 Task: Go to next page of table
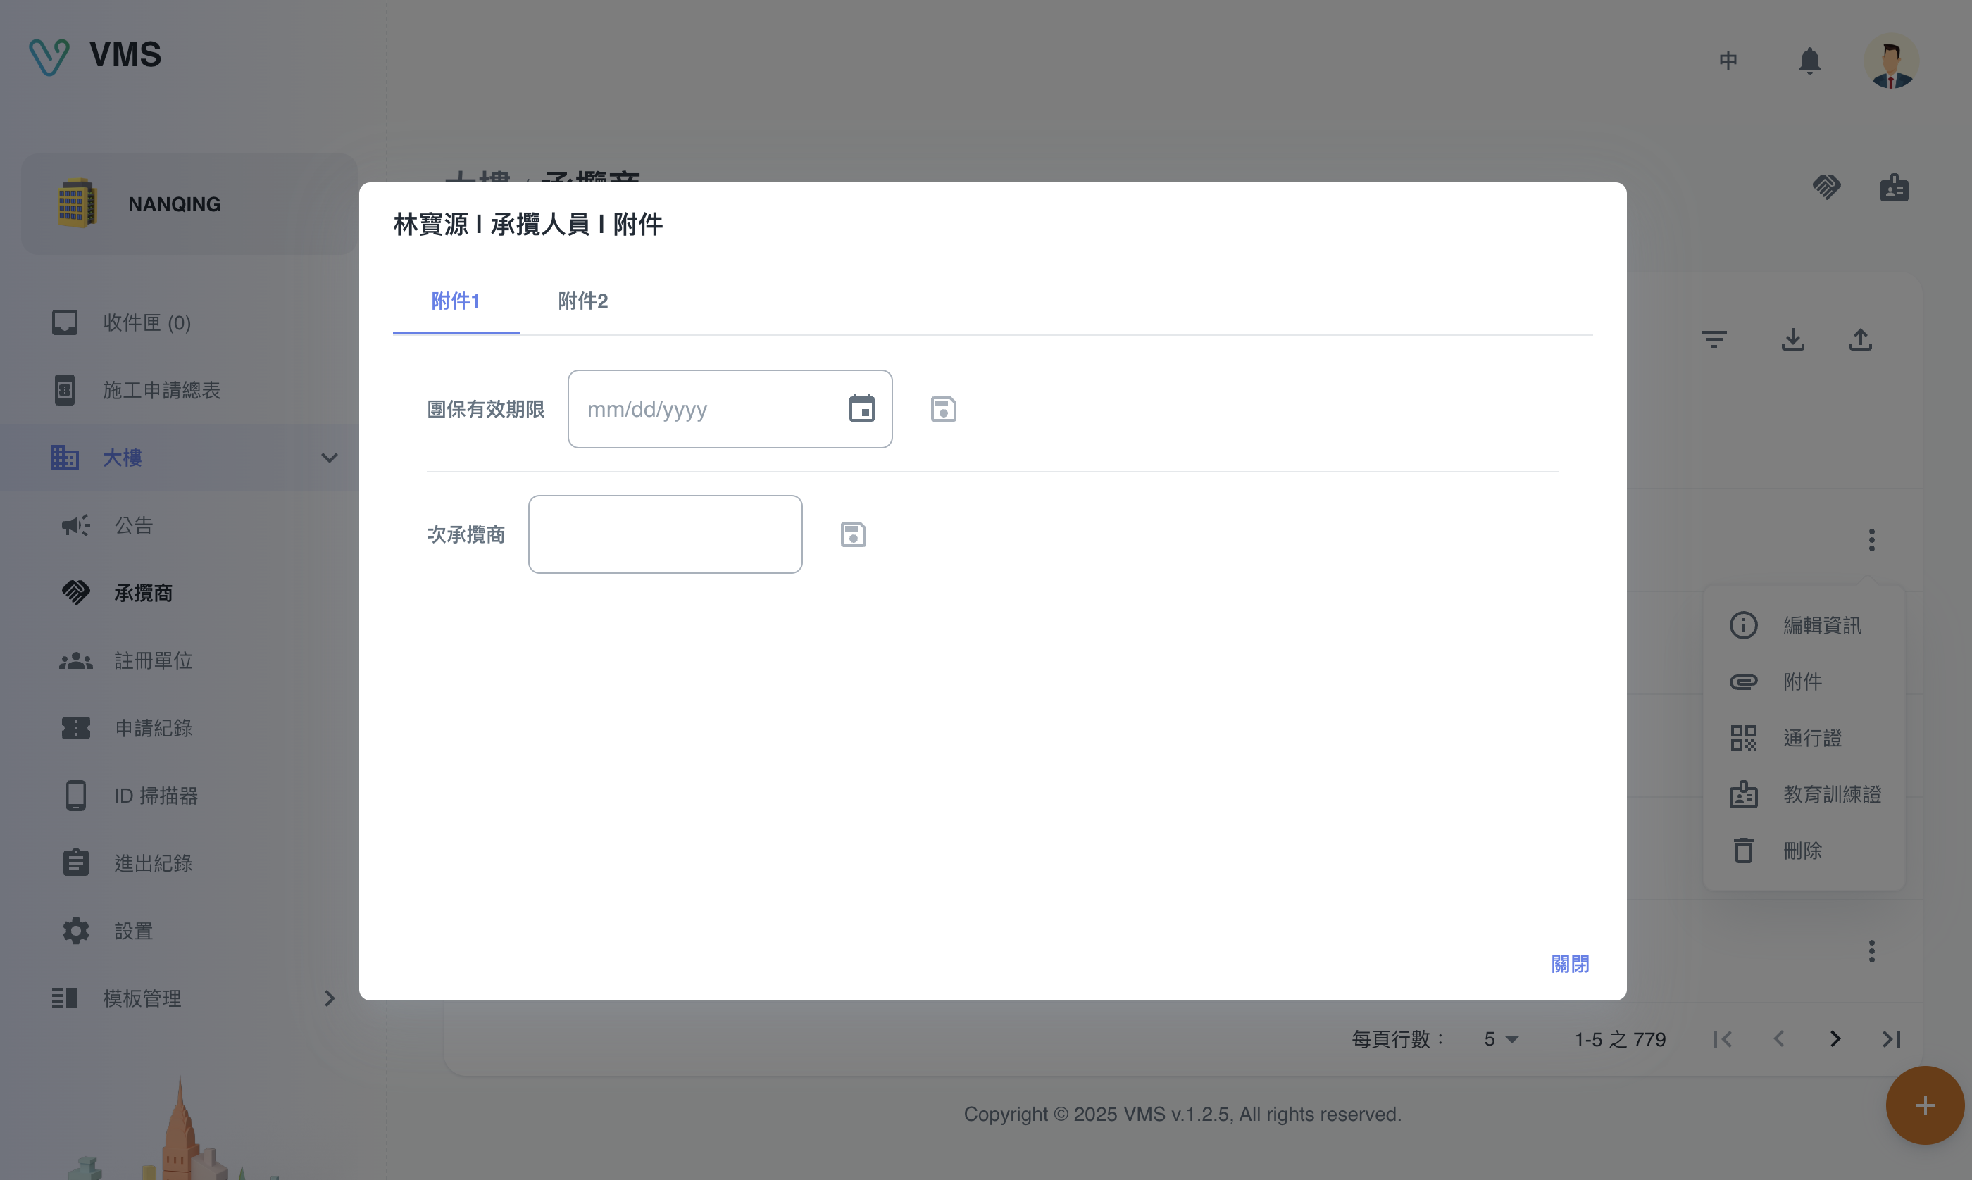(x=1835, y=1039)
